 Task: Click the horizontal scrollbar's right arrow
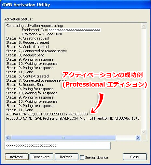point(138,138)
